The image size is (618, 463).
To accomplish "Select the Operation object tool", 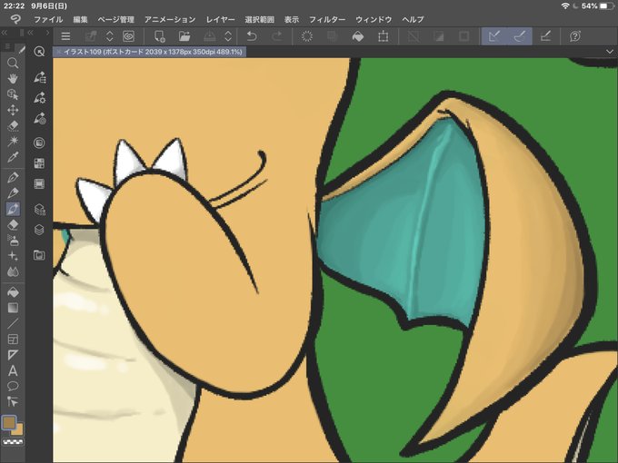I will click(13, 94).
